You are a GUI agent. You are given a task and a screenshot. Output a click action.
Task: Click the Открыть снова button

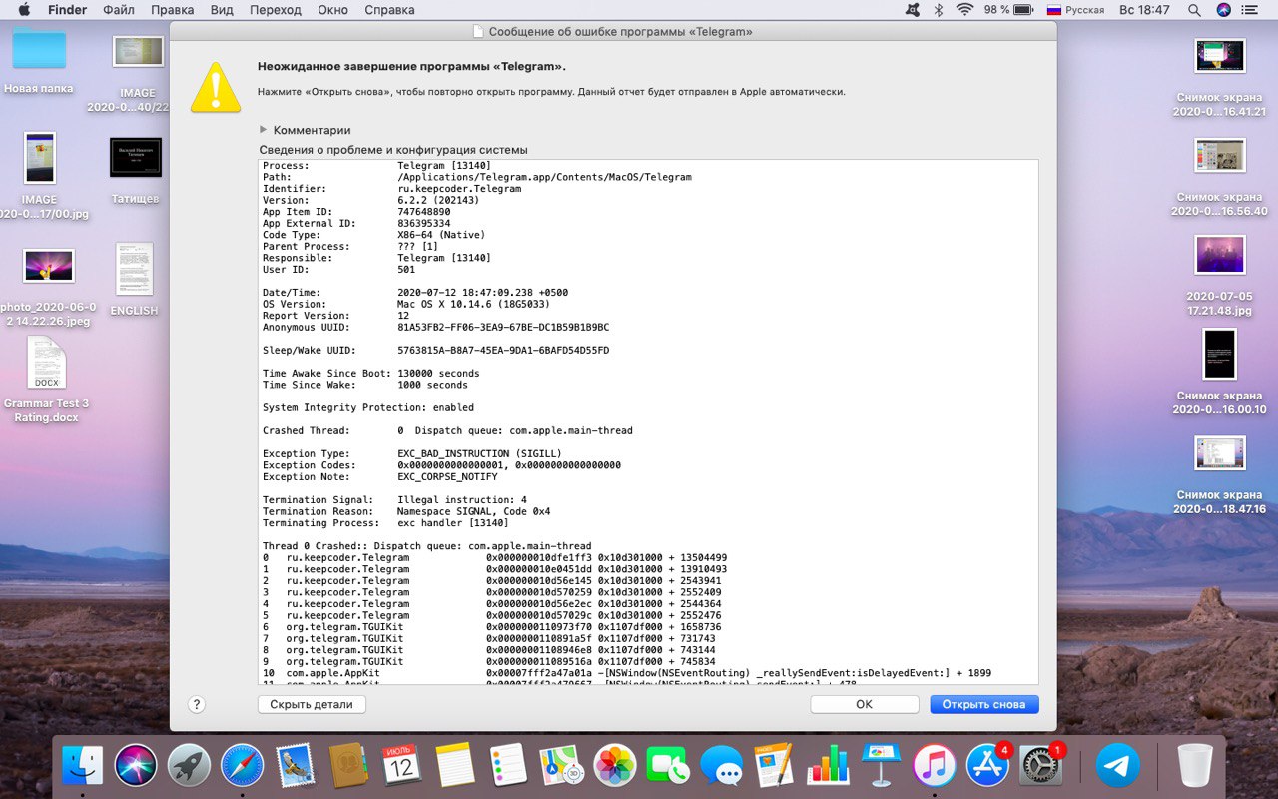coord(984,704)
